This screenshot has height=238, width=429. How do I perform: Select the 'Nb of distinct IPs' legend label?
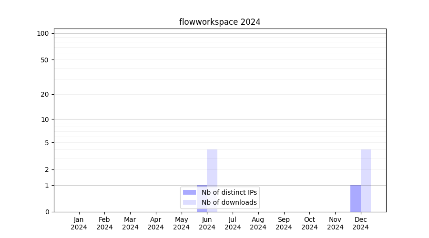[229, 192]
